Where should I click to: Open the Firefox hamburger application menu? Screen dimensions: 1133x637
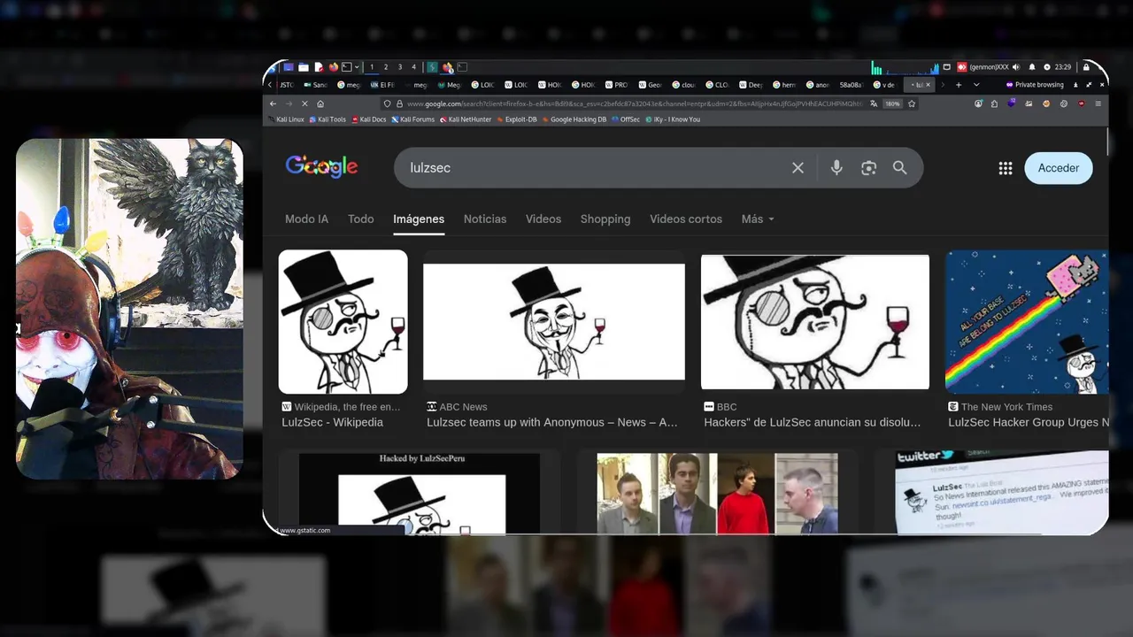[x=1098, y=104]
